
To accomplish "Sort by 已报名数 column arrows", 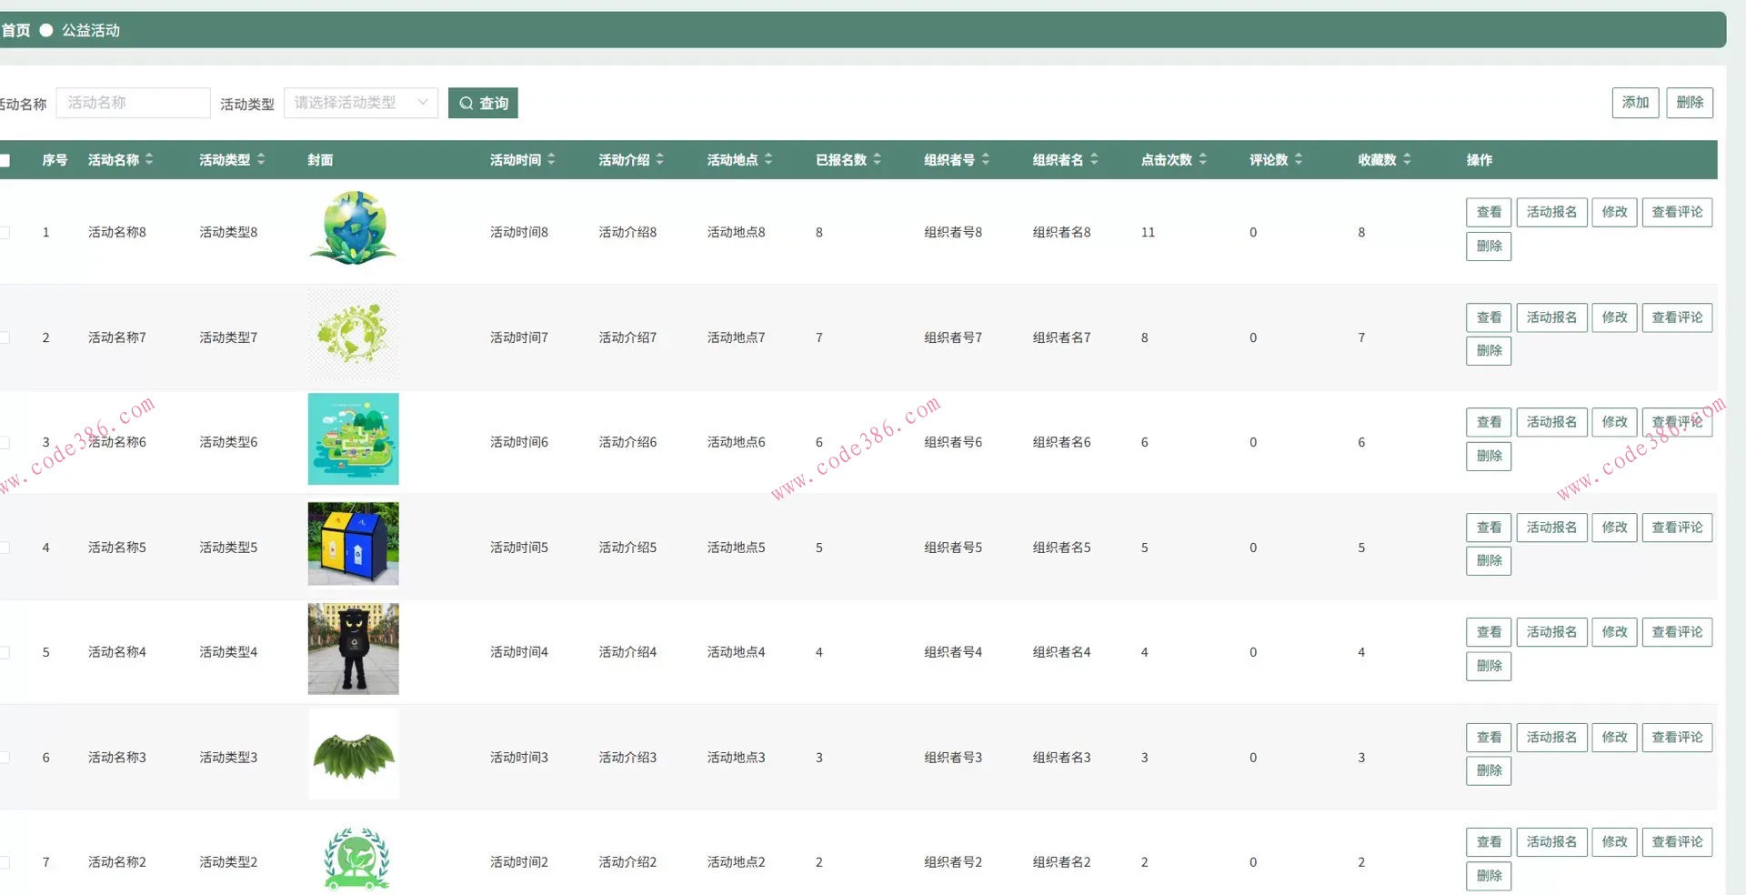I will (x=878, y=159).
